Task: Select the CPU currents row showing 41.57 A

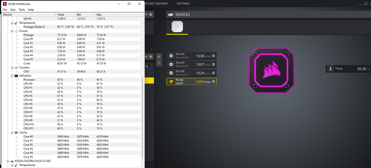Action: (82, 71)
